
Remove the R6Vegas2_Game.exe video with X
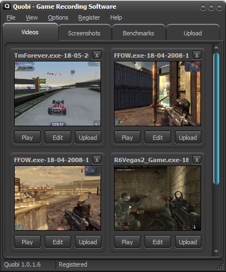197,160
